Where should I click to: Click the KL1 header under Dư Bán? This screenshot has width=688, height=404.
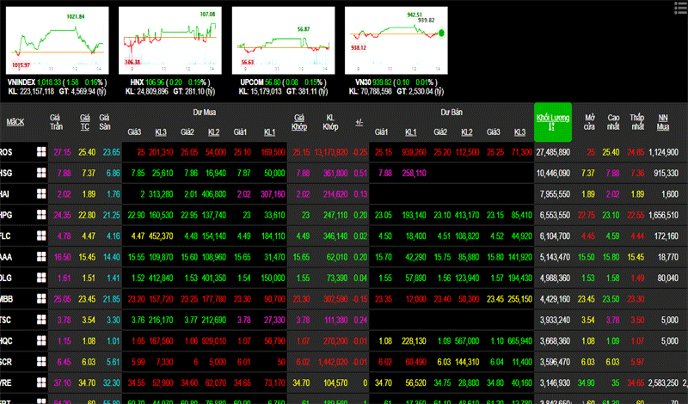(411, 132)
